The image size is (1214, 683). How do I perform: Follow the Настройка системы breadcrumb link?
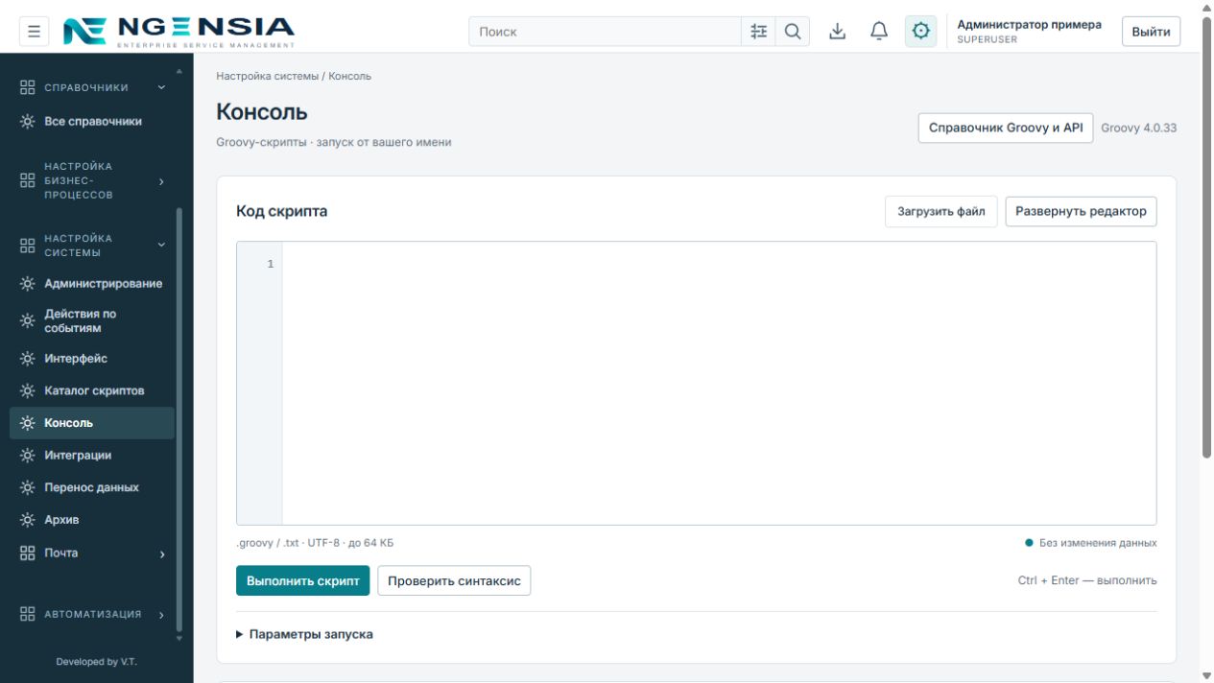click(268, 76)
